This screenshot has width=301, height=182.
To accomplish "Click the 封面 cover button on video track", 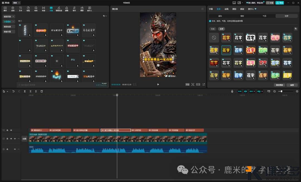I will pyautogui.click(x=24, y=138).
